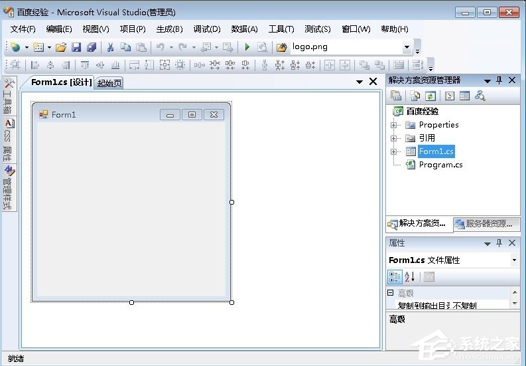This screenshot has width=526, height=366.
Task: Toggle auto-hide pin on Properties panel
Action: click(x=499, y=243)
